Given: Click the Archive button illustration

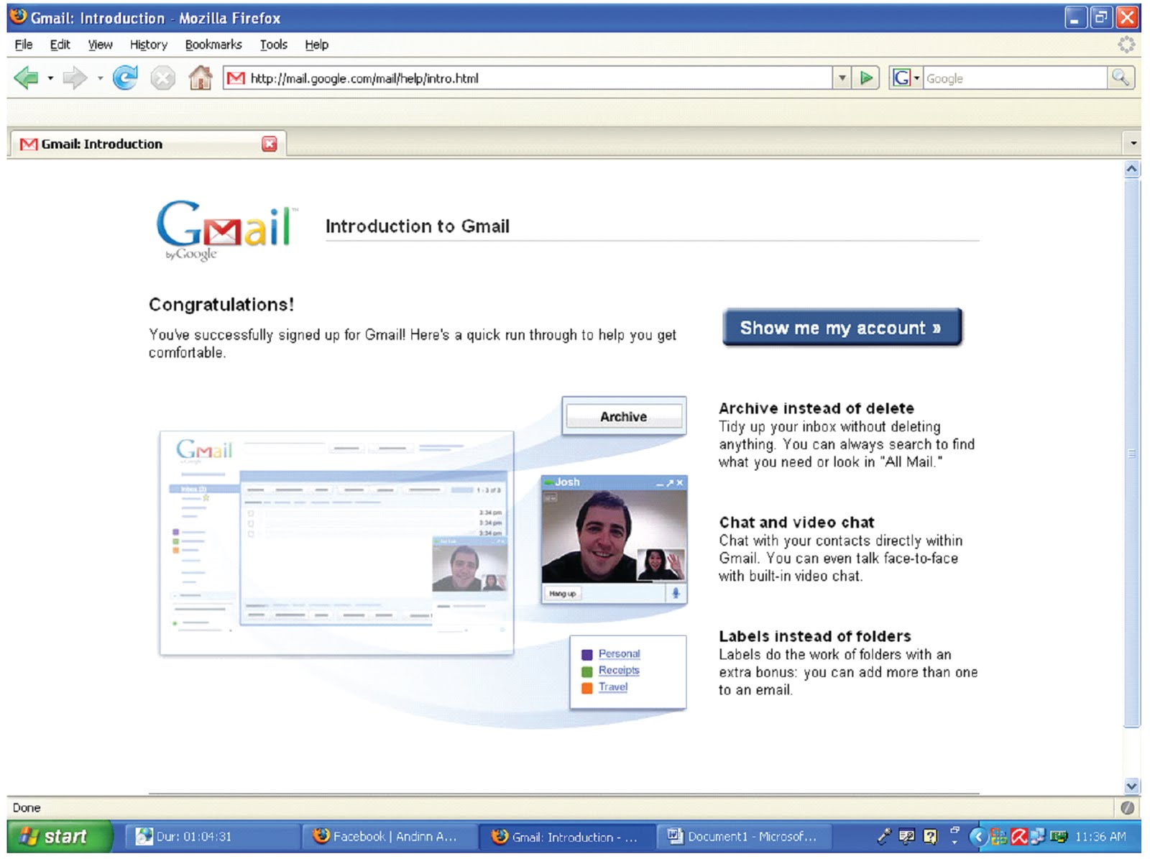Looking at the screenshot, I should tap(624, 417).
